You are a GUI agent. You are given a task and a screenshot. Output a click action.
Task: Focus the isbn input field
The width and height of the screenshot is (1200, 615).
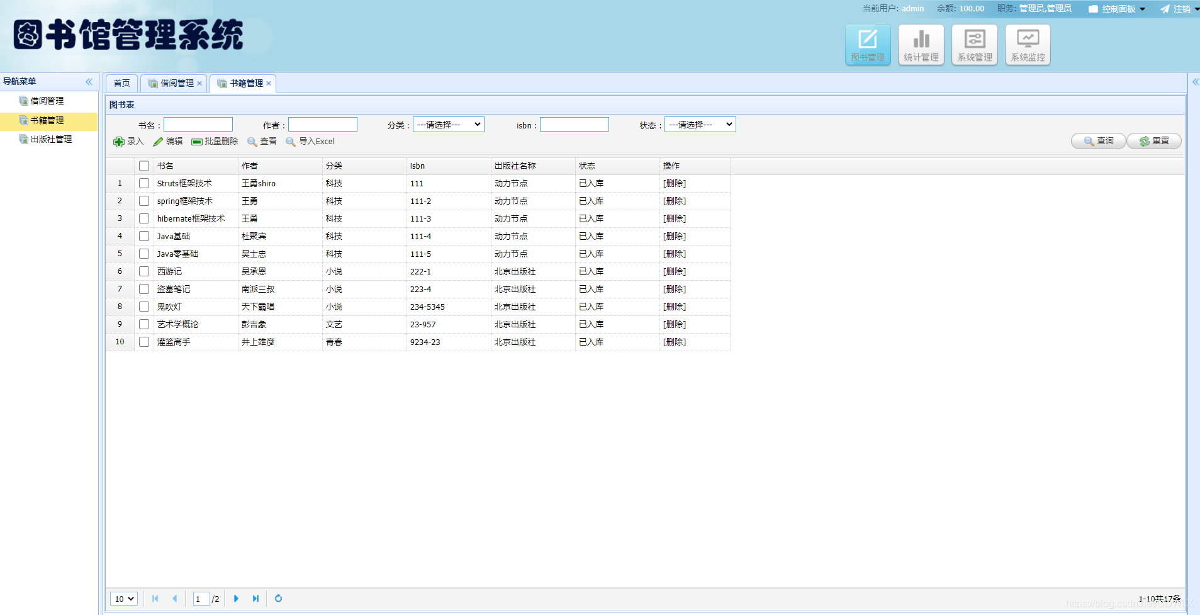coord(575,125)
